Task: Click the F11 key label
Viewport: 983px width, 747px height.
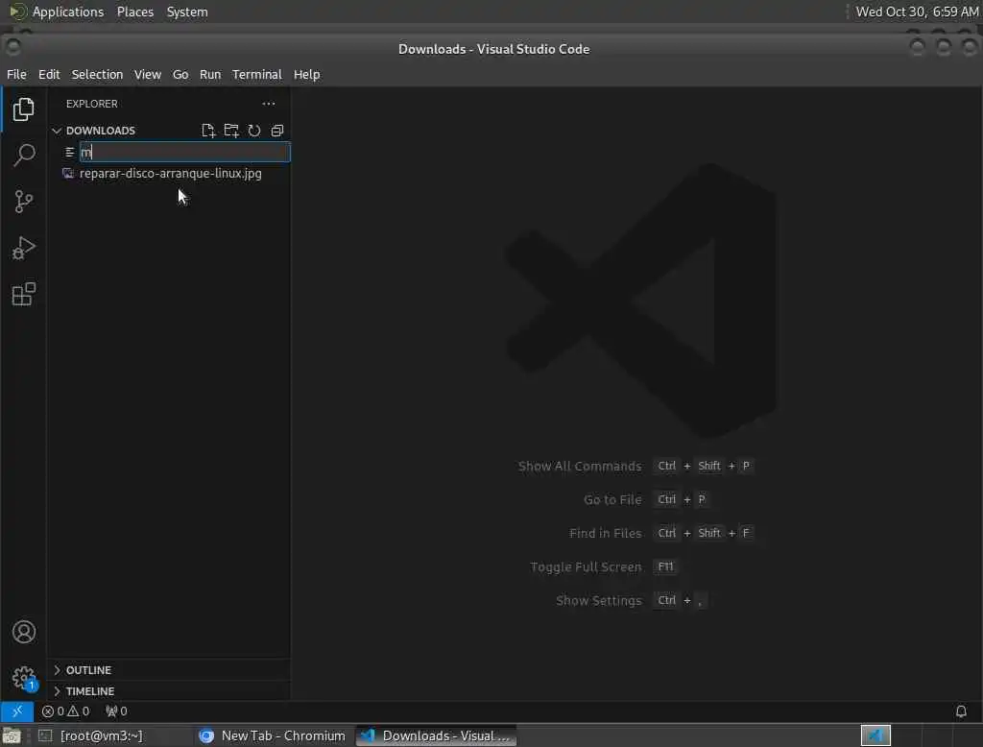Action: point(666,567)
